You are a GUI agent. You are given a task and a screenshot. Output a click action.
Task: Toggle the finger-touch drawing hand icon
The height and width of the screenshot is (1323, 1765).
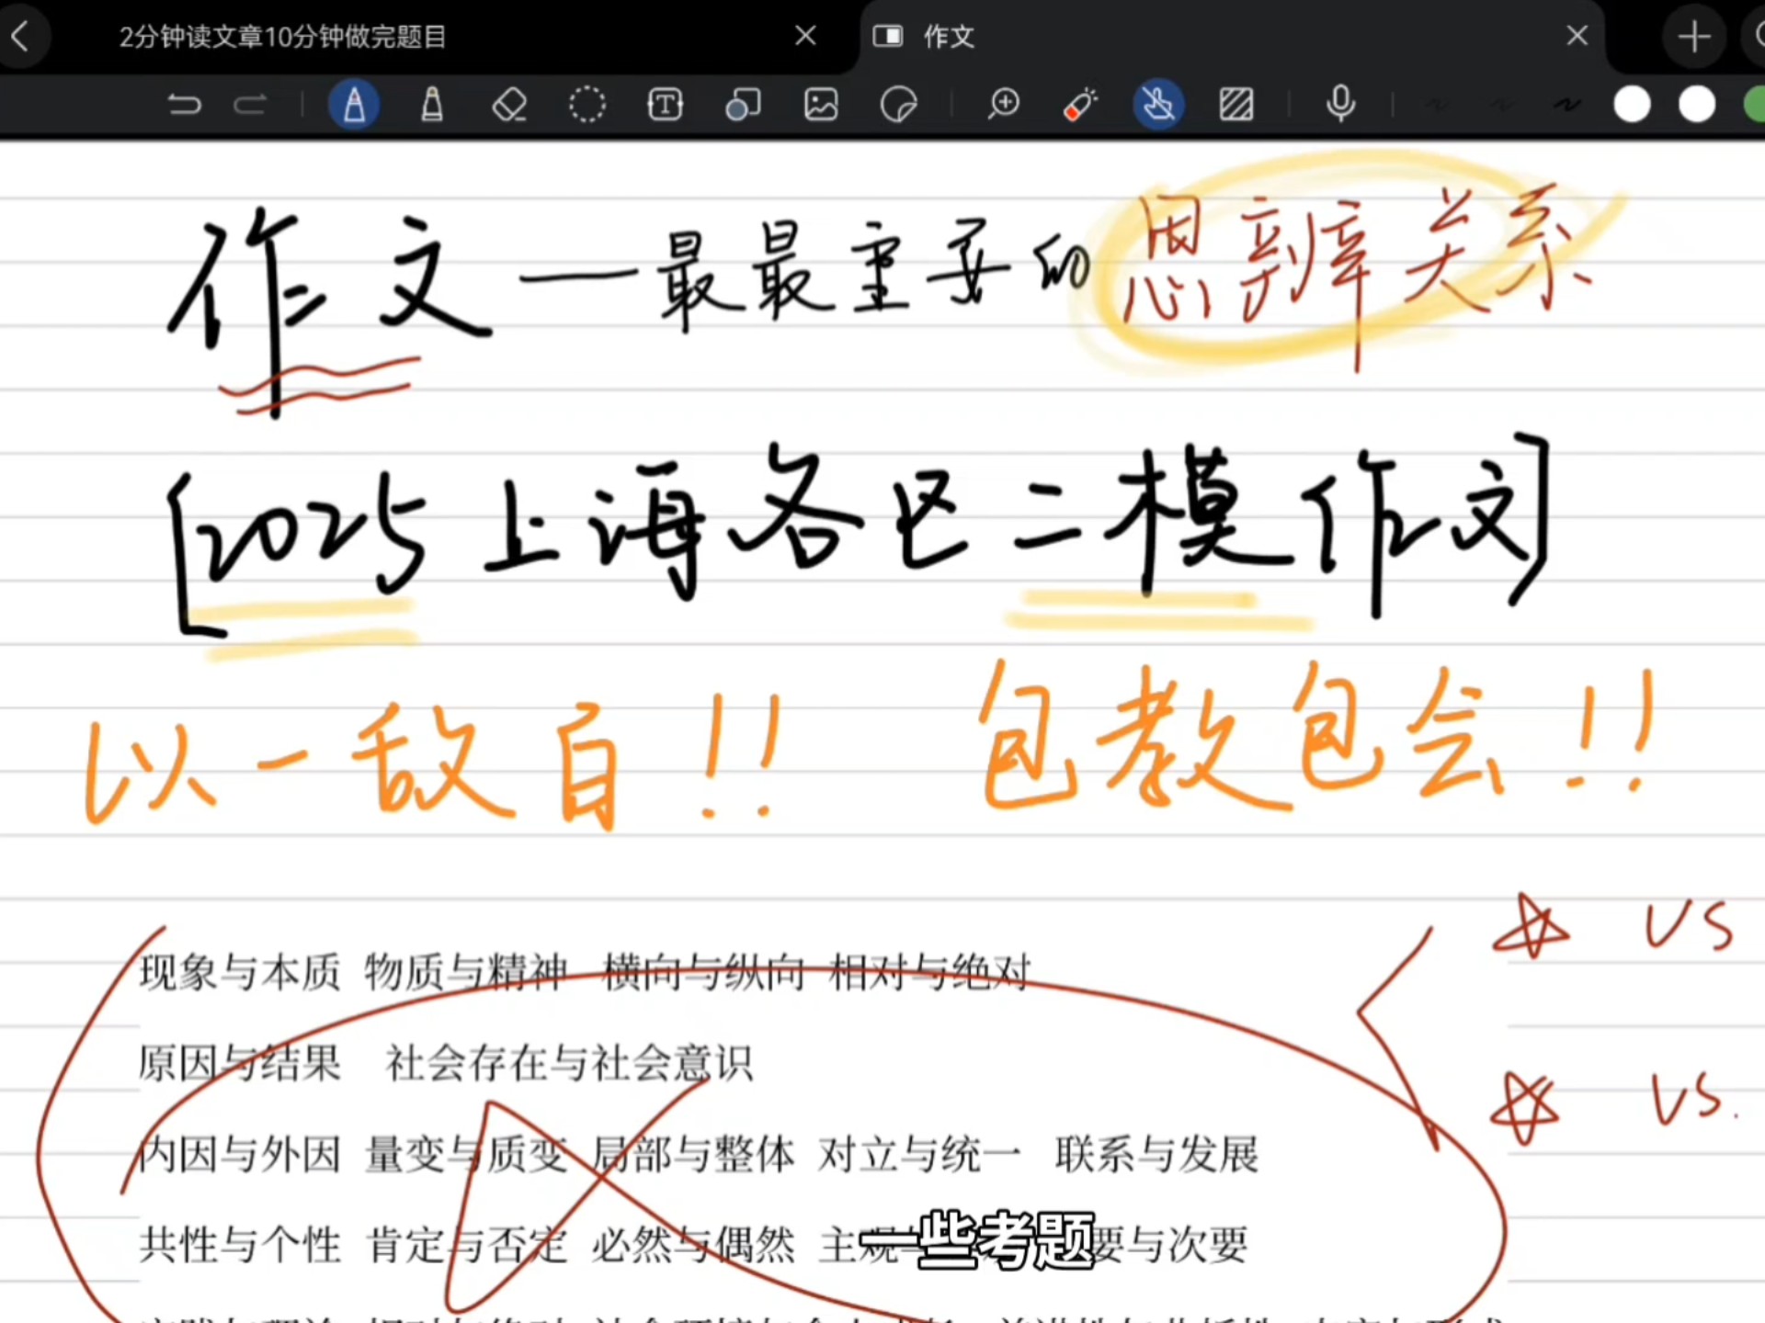click(1158, 105)
